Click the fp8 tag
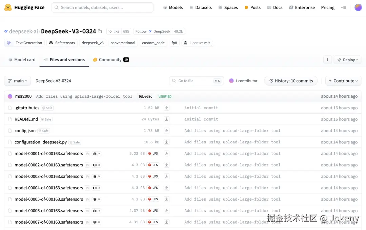 click(174, 43)
